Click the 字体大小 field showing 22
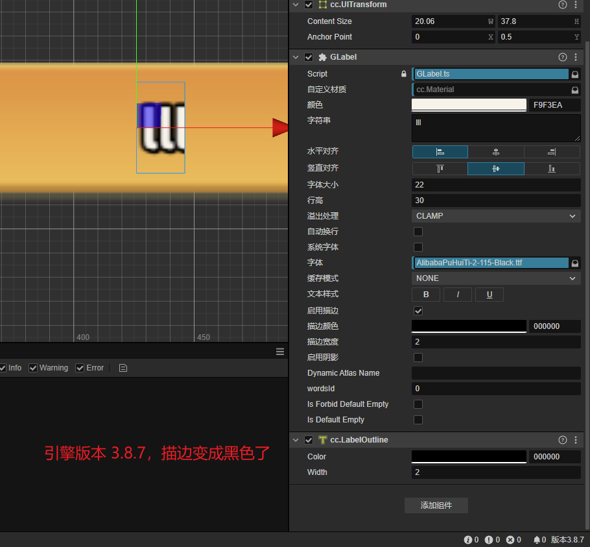590x547 pixels. (496, 185)
